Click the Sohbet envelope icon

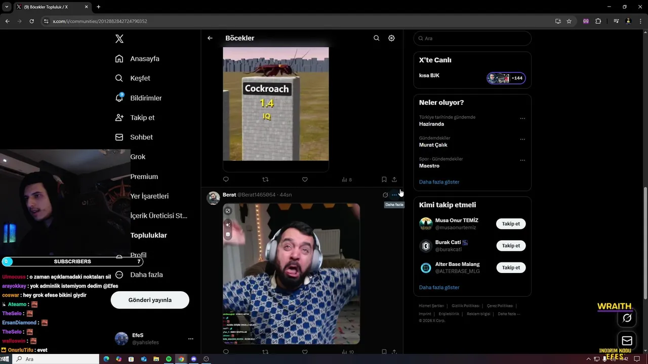pyautogui.click(x=119, y=137)
